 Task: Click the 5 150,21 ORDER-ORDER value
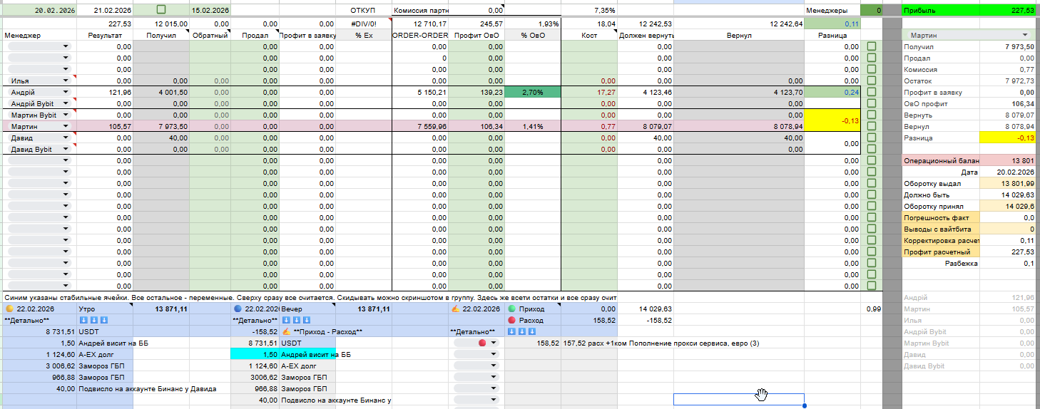[x=420, y=92]
